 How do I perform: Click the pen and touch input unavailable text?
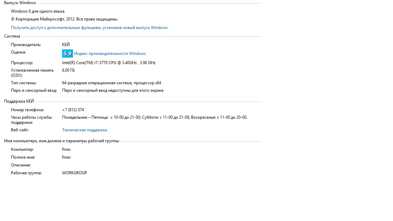(113, 91)
